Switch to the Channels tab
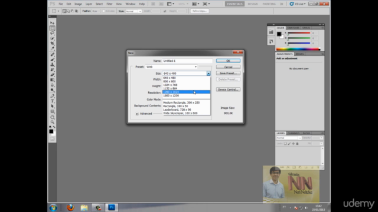Image resolution: width=378 pixels, height=212 pixels. [294, 133]
